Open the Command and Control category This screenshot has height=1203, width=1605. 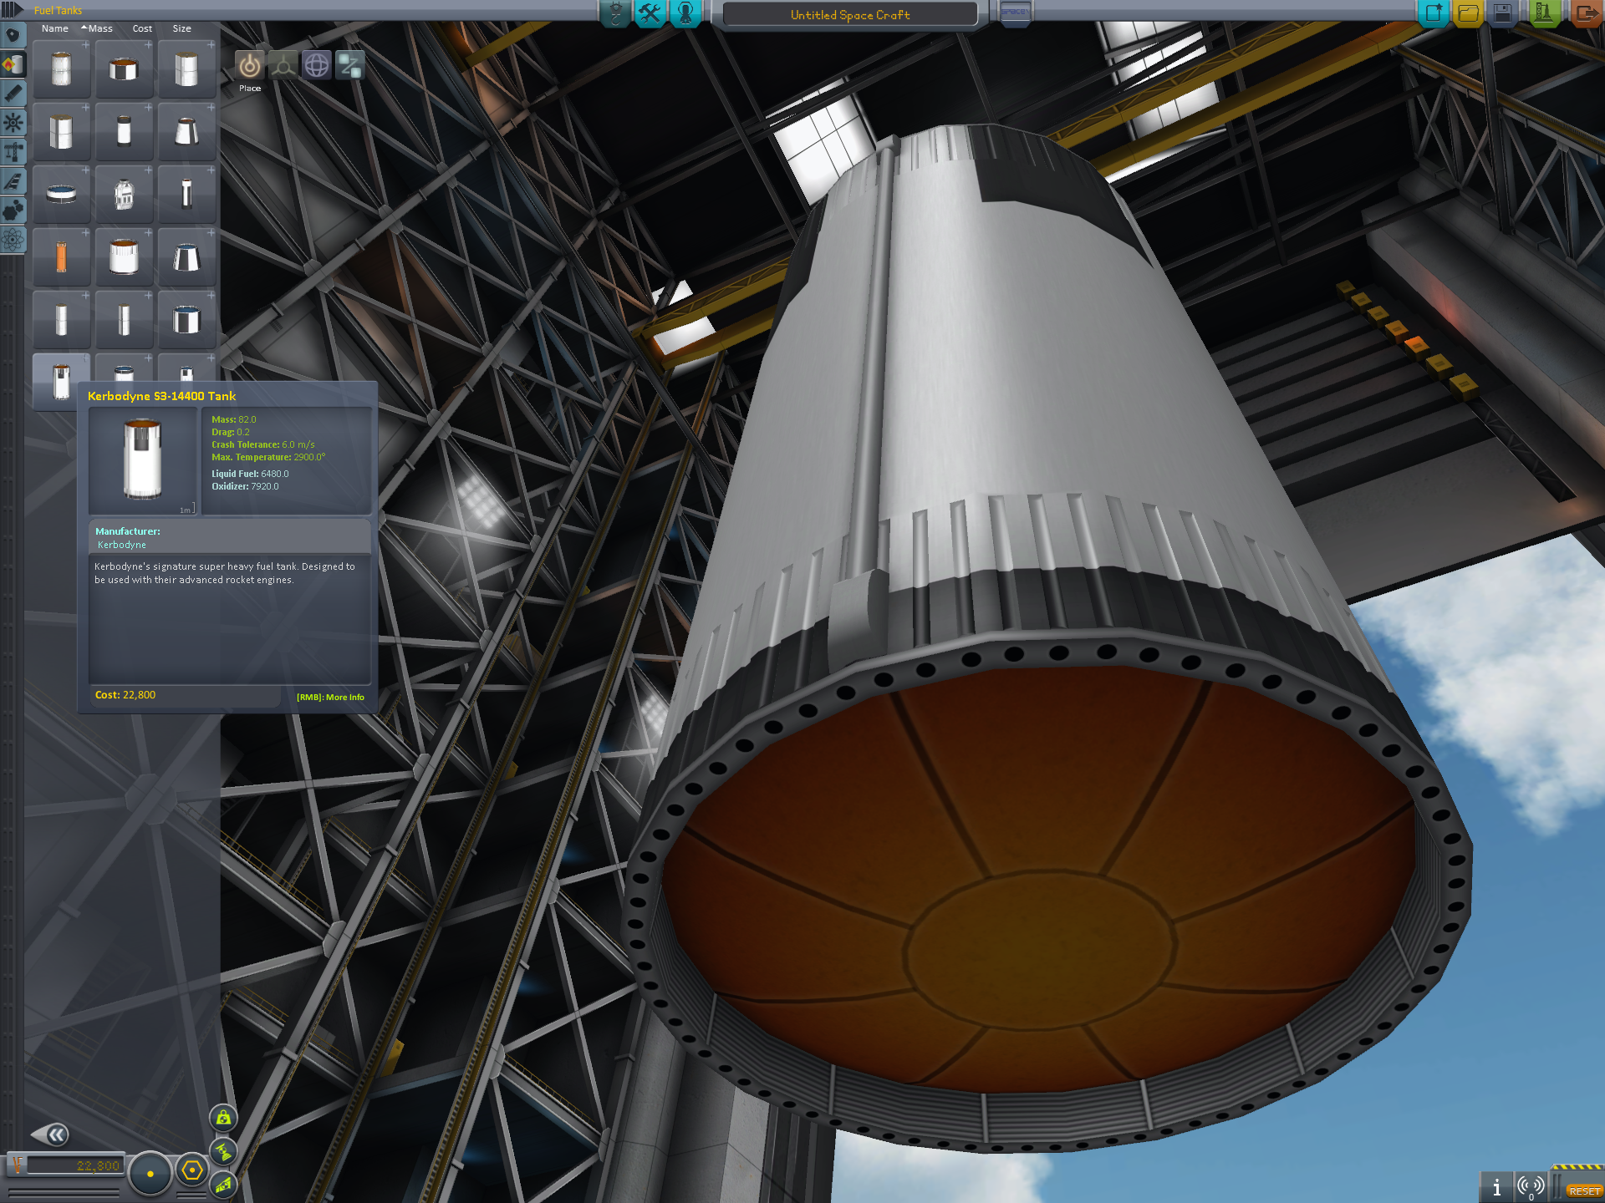coord(13,124)
